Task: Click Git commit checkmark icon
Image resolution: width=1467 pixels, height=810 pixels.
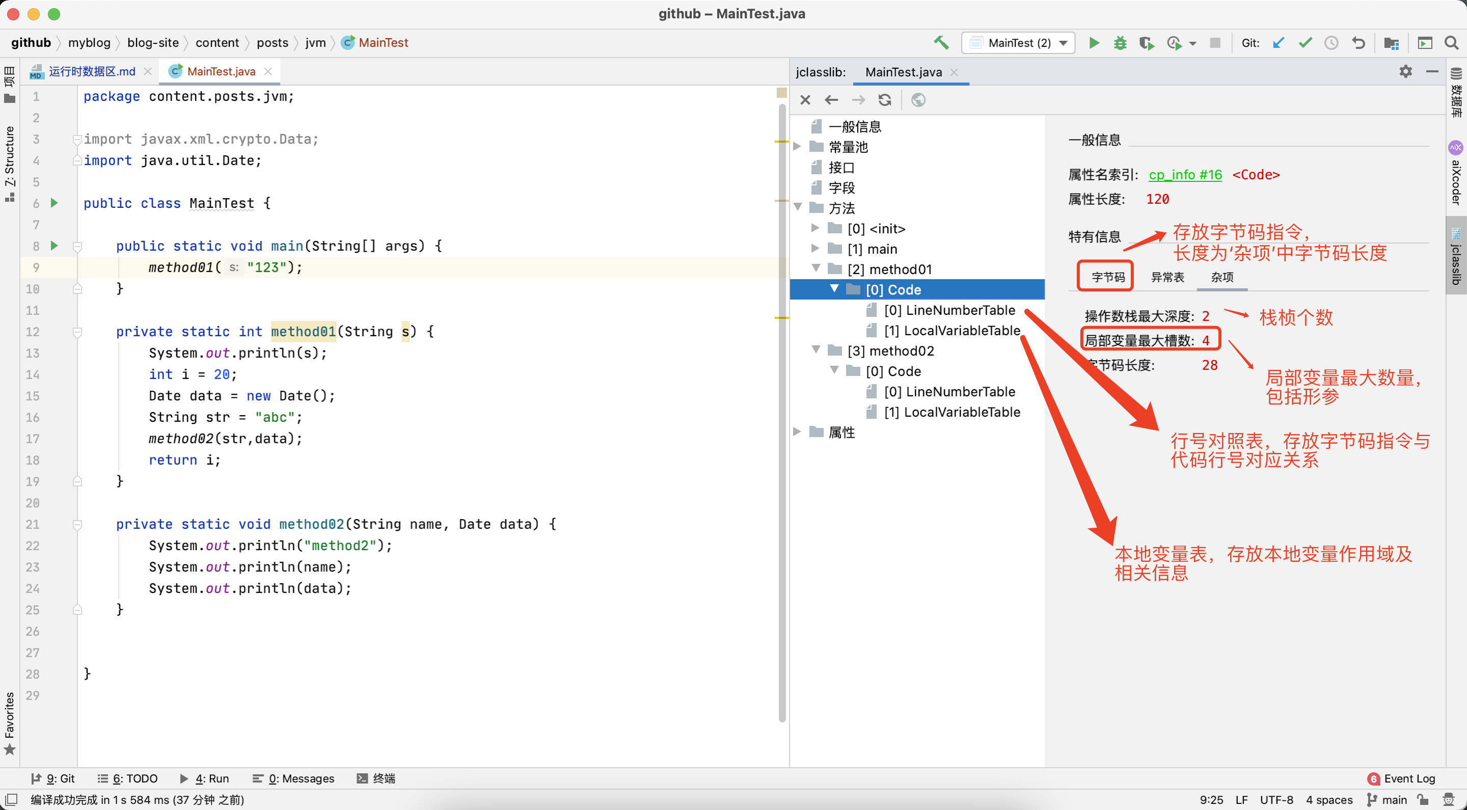Action: 1305,43
